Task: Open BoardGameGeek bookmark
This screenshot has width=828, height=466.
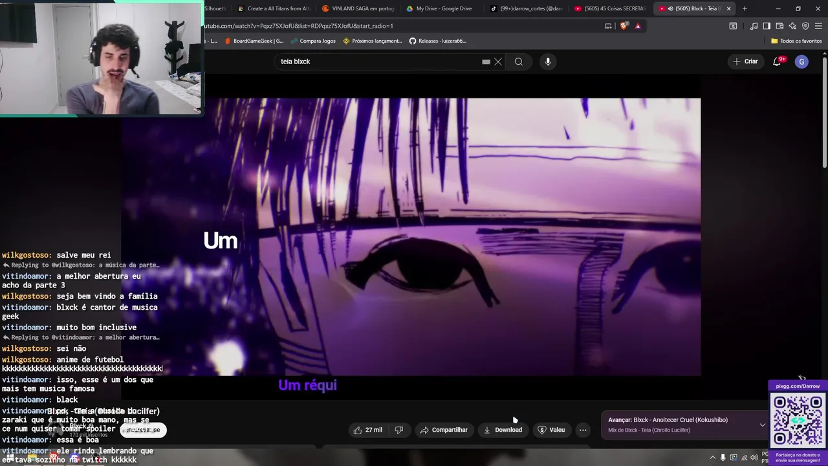Action: click(254, 41)
